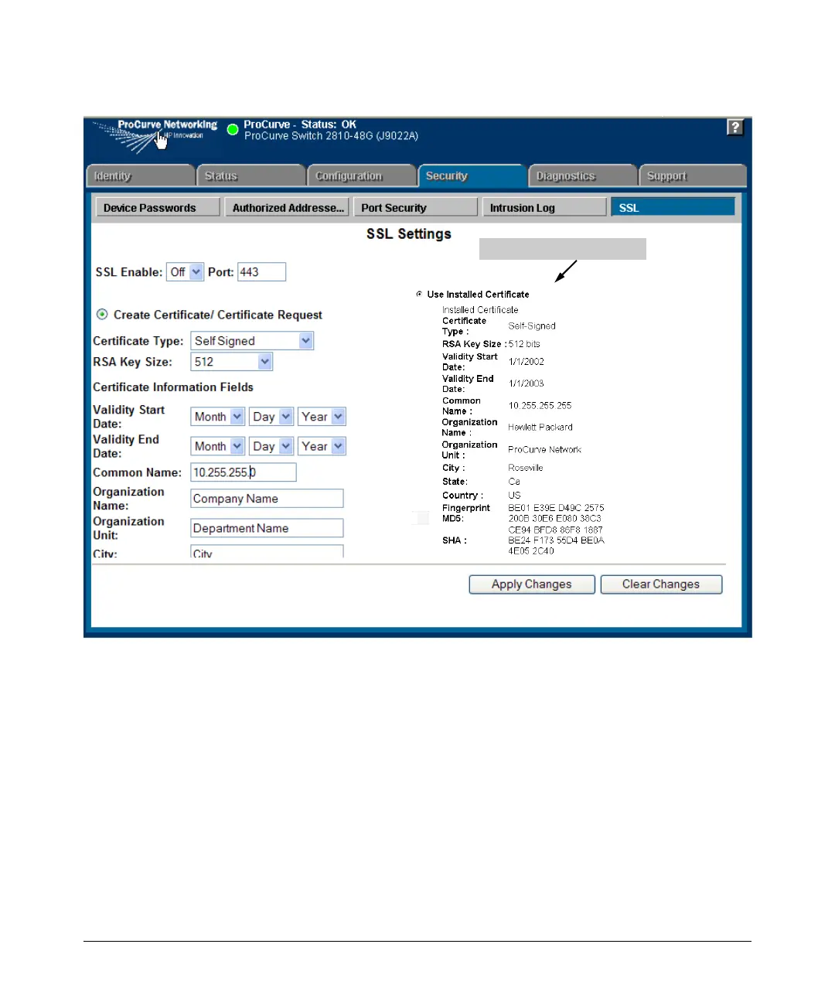Open the Port Security page
835x1002 pixels.
tap(415, 207)
